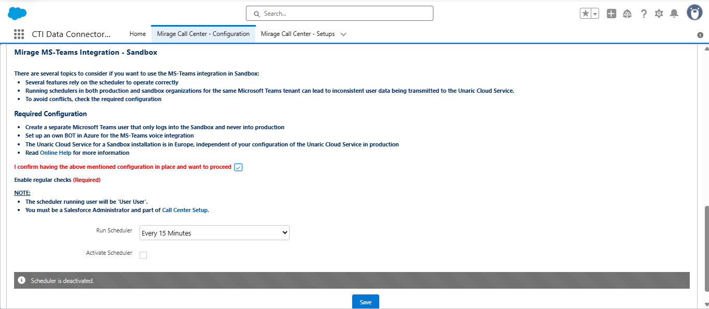Go to the Home tab
This screenshot has height=309, width=709.
138,34
